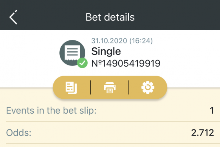Image resolution: width=220 pixels, height=147 pixels.
Task: Select the bet number №14905419919
Action: click(126, 64)
